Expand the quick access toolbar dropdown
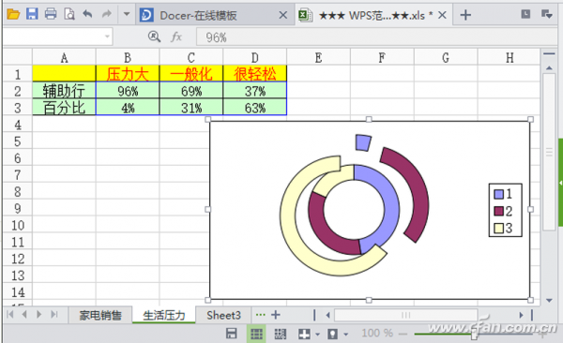 click(127, 15)
